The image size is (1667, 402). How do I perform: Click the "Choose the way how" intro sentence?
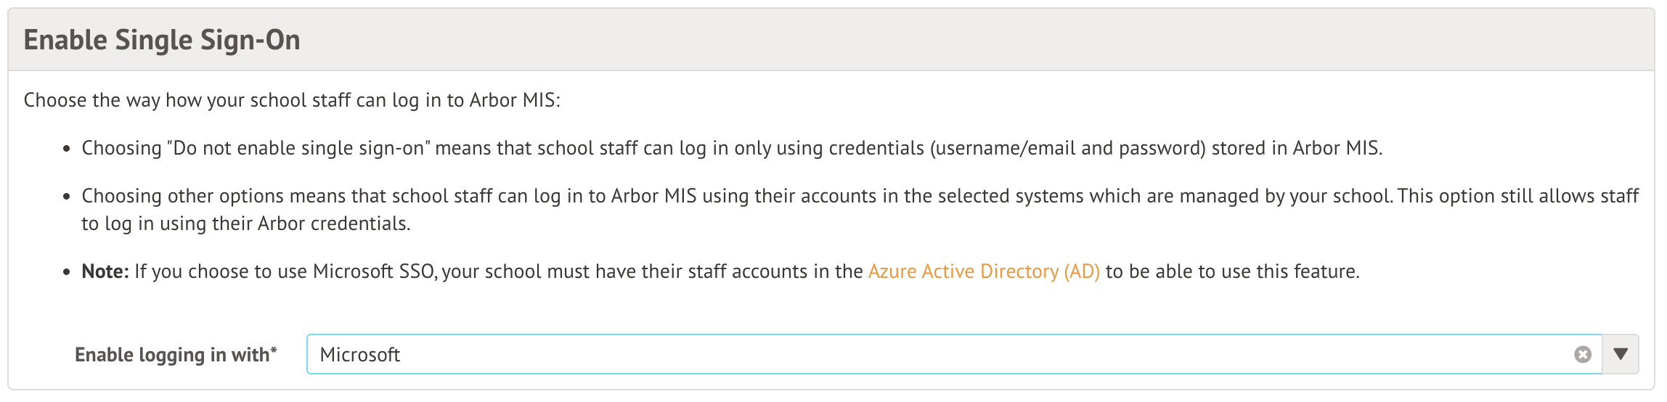pos(292,100)
